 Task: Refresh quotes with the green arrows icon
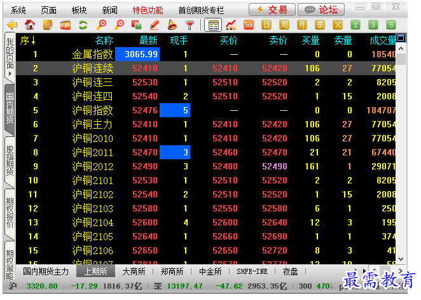[83, 25]
